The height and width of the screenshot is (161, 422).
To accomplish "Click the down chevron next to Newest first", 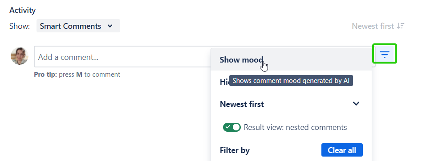I will [x=356, y=104].
